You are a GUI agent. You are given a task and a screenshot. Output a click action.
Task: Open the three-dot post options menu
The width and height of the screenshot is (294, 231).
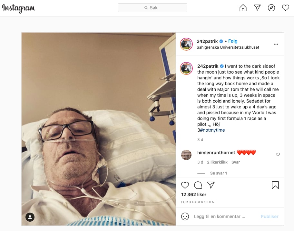pyautogui.click(x=276, y=44)
